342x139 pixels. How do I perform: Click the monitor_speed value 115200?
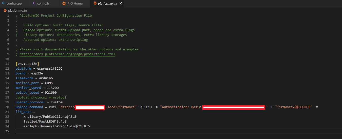(x=53, y=88)
